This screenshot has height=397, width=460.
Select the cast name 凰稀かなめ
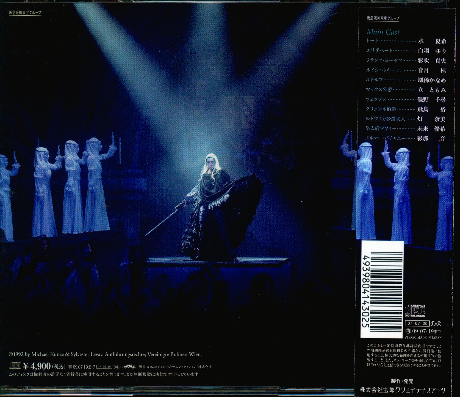(x=432, y=80)
